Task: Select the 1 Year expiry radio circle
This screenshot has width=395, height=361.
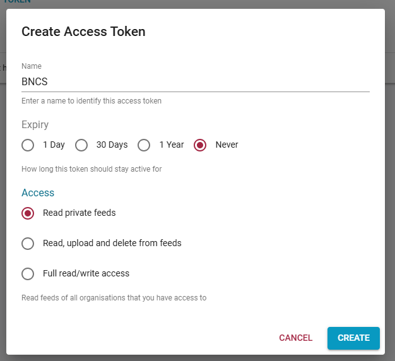Action: tap(144, 145)
